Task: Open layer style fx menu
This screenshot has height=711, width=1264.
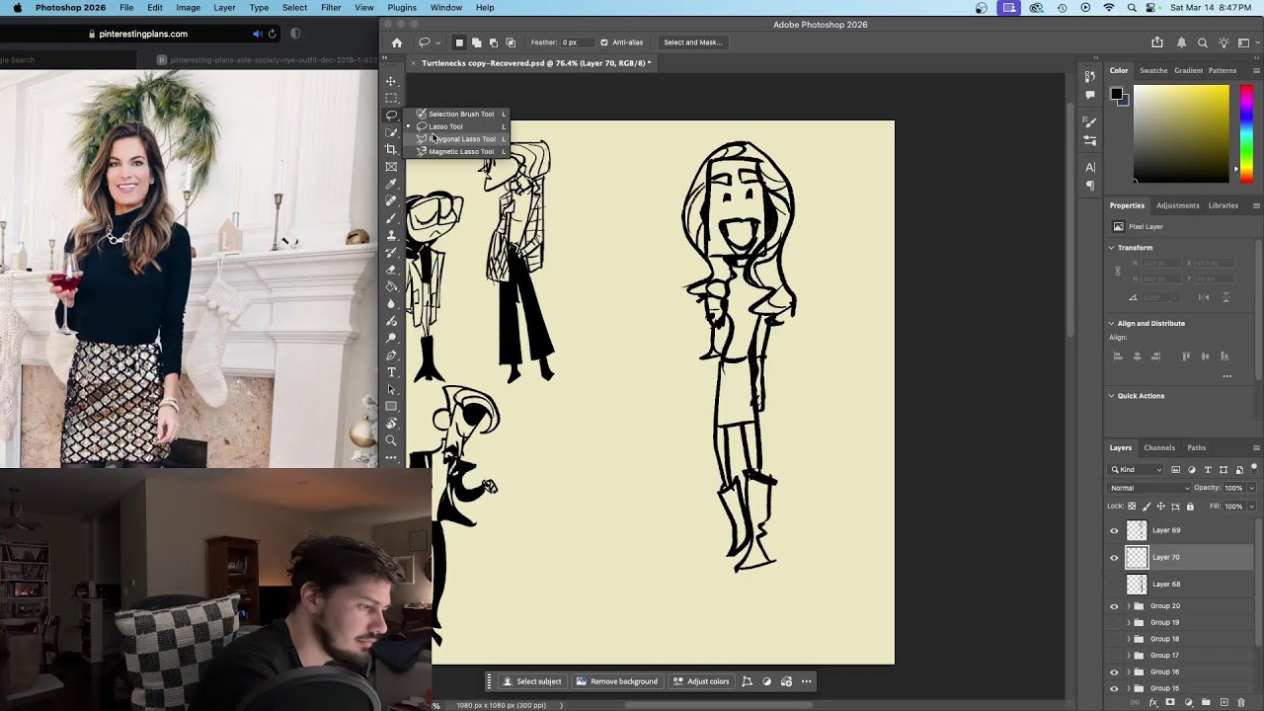Action: (1152, 703)
